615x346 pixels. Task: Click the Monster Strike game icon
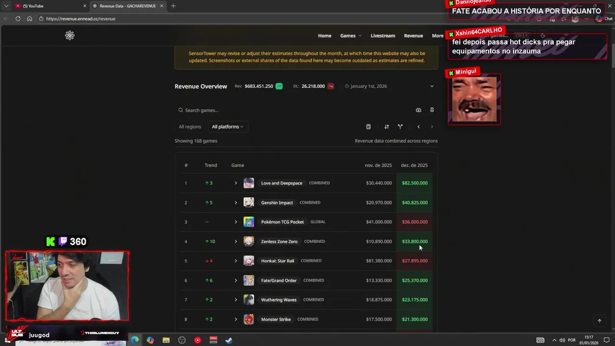[248, 319]
